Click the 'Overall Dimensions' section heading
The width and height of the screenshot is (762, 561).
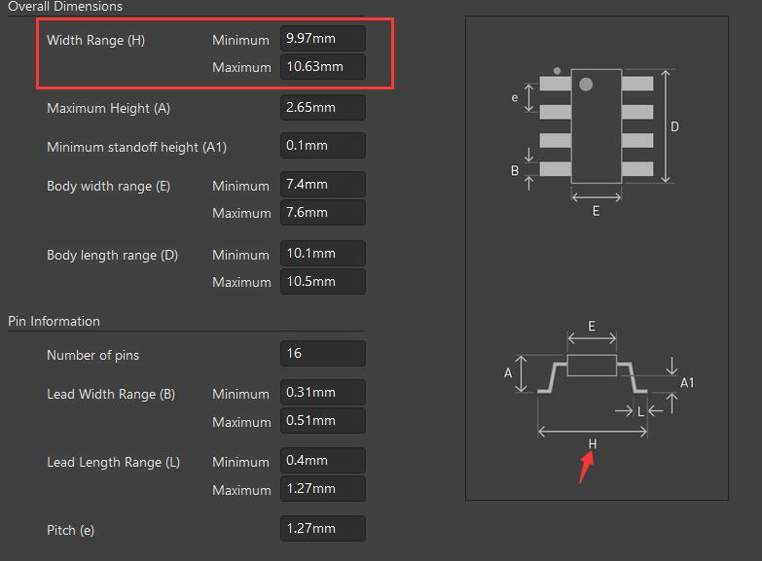(x=65, y=6)
